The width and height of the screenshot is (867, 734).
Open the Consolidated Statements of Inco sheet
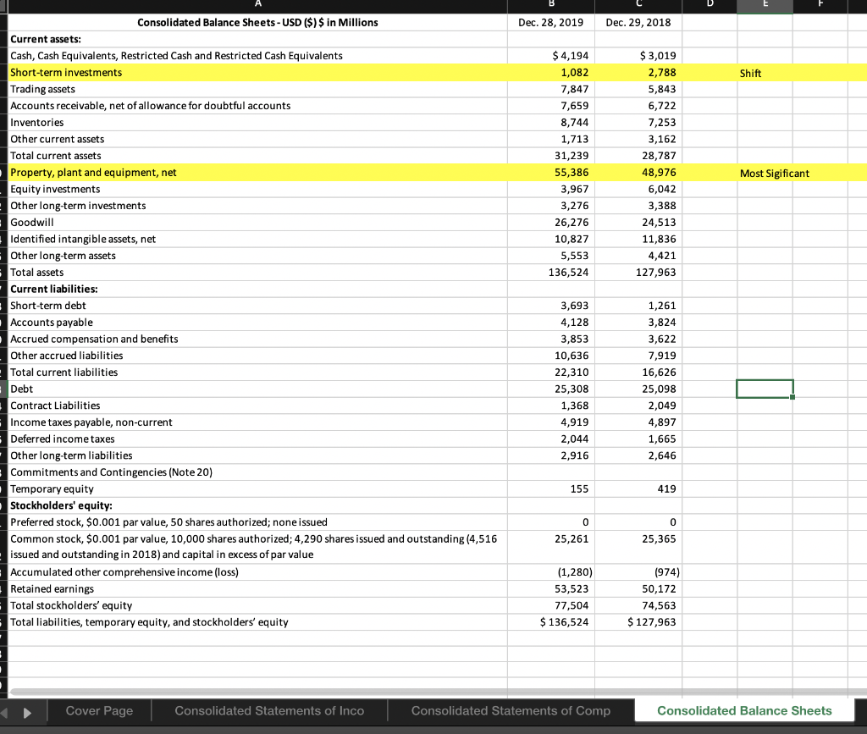tap(269, 711)
